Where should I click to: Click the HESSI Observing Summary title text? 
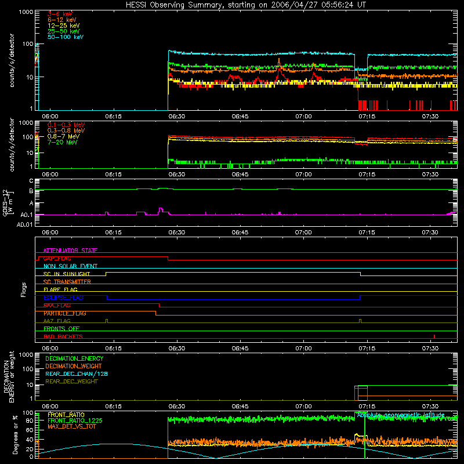point(246,5)
